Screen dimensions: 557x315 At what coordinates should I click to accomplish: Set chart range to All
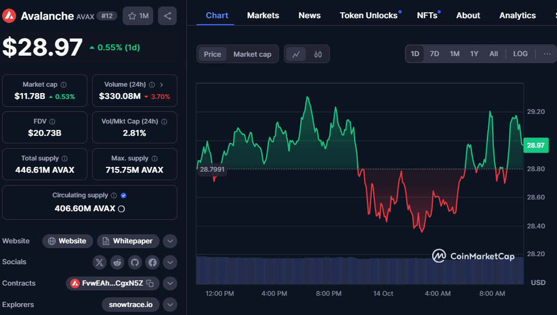(x=493, y=54)
